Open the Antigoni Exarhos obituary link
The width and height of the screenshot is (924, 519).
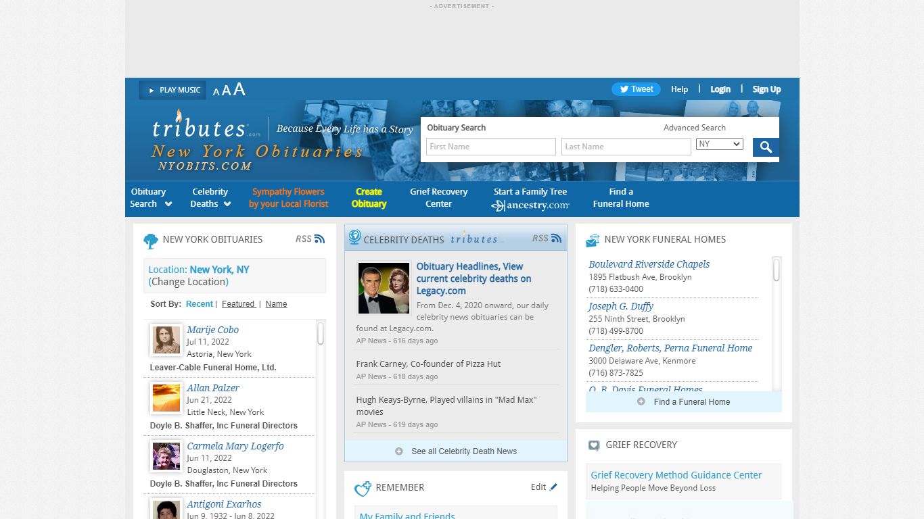224,504
